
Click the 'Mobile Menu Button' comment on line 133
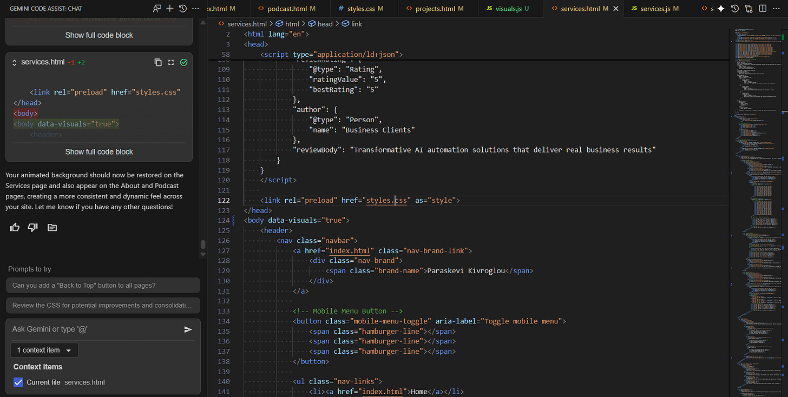(x=347, y=312)
